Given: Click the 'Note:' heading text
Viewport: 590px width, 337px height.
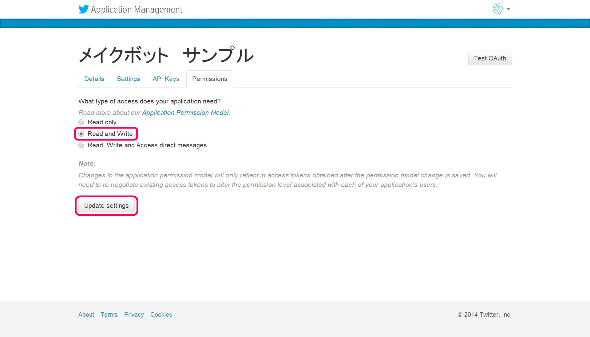Looking at the screenshot, I should click(87, 164).
